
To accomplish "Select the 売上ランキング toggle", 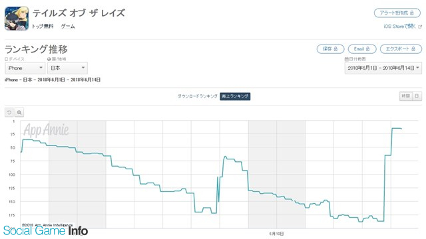I will click(x=235, y=96).
